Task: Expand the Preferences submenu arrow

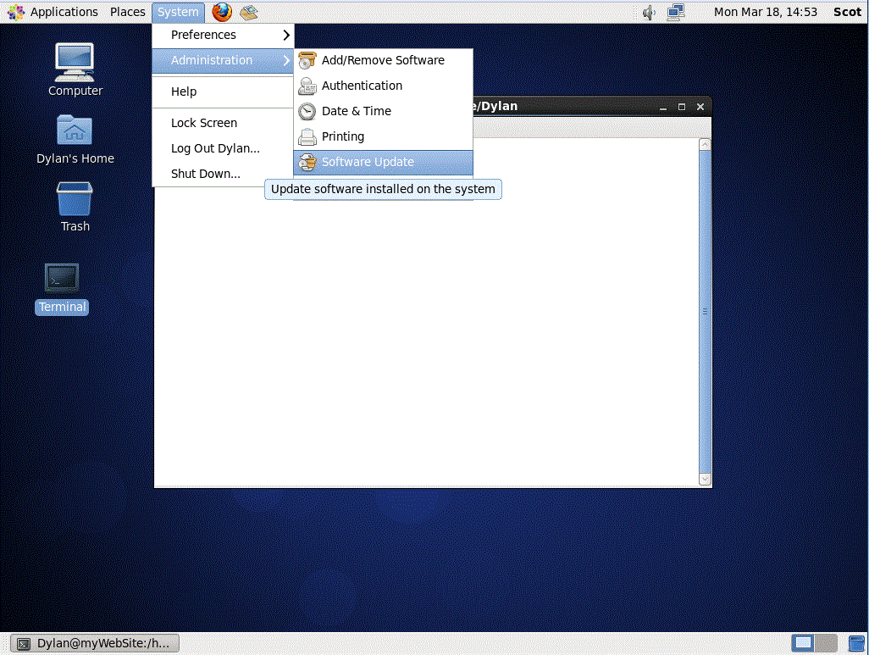Action: [286, 35]
